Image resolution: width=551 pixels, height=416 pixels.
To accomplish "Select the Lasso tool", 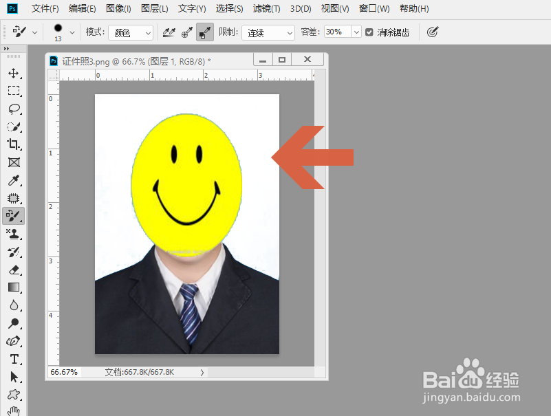I will coord(14,109).
